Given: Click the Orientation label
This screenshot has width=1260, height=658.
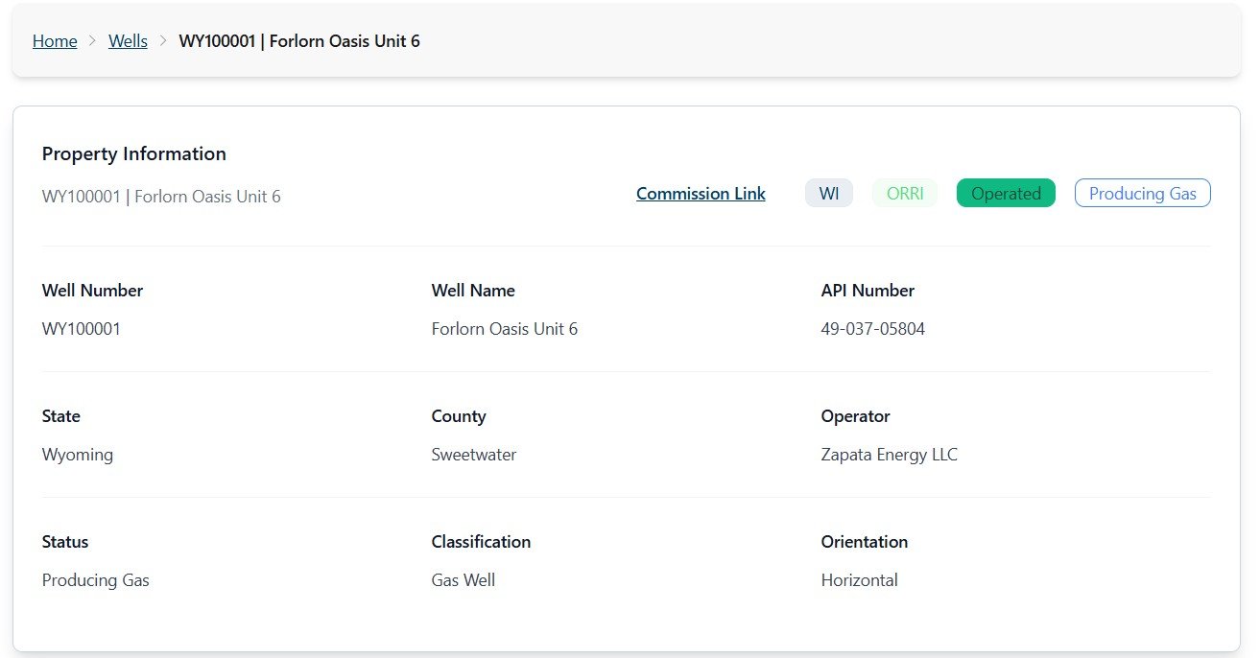Looking at the screenshot, I should (x=865, y=542).
